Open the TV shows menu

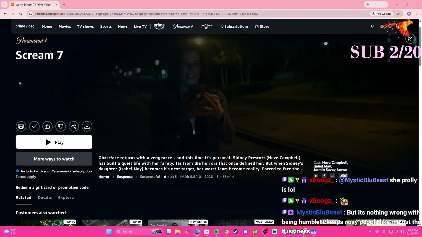click(85, 26)
